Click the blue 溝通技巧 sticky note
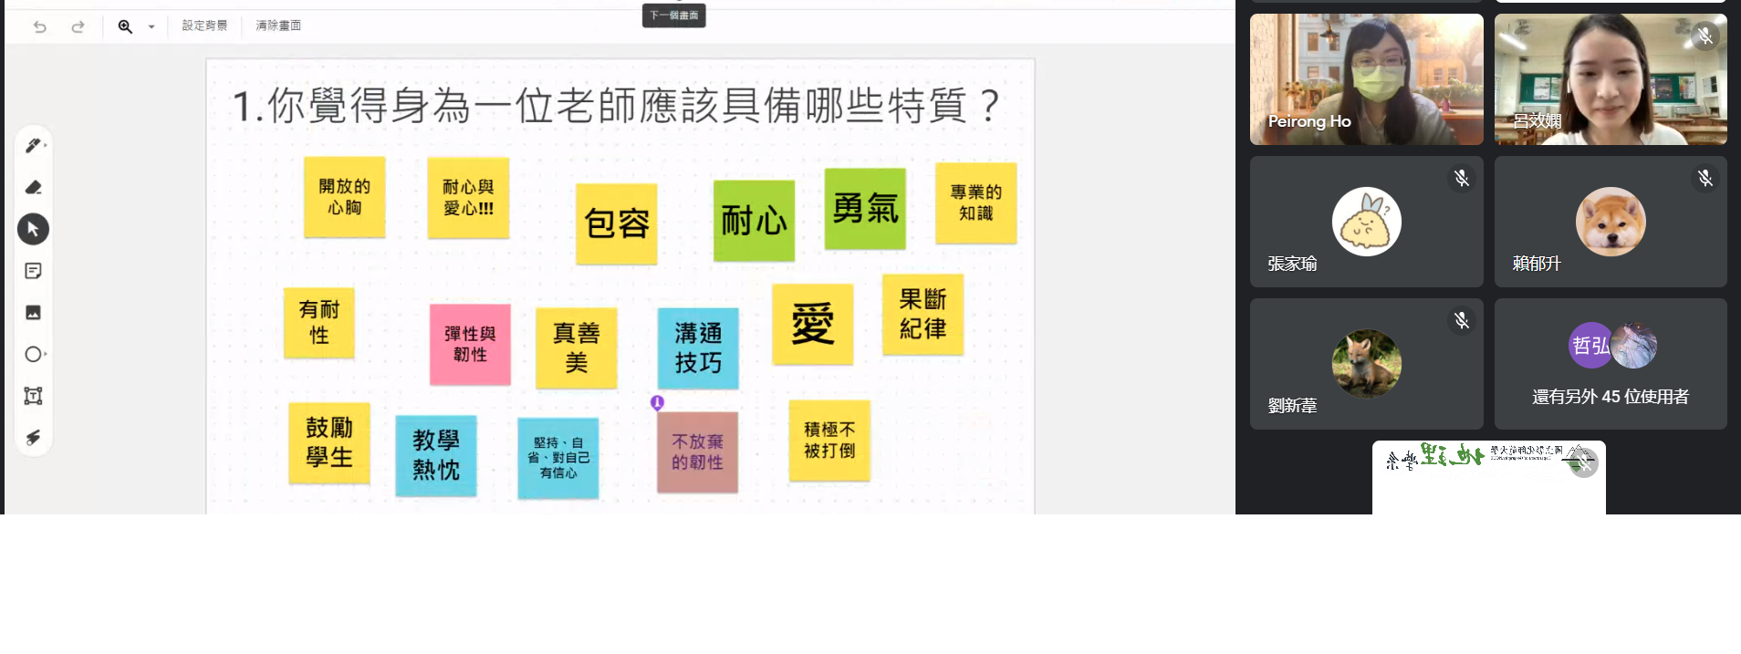 698,348
